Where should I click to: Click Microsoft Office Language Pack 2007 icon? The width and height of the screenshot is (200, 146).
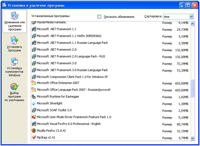coord(34,90)
